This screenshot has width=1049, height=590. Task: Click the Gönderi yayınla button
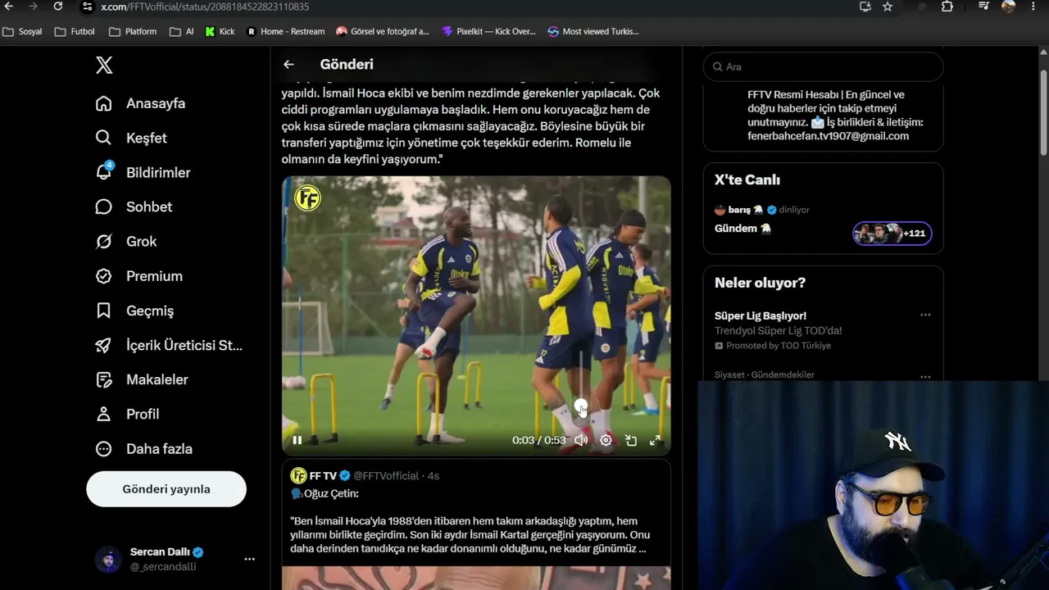(x=166, y=489)
